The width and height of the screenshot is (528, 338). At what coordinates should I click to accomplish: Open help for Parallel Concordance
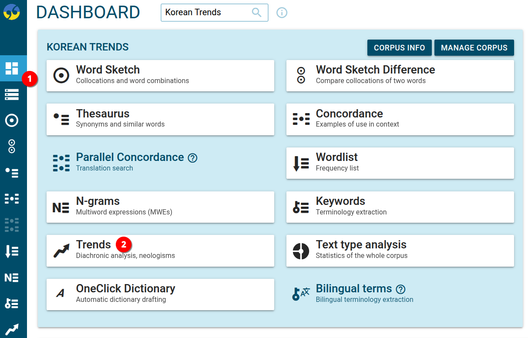click(x=192, y=158)
